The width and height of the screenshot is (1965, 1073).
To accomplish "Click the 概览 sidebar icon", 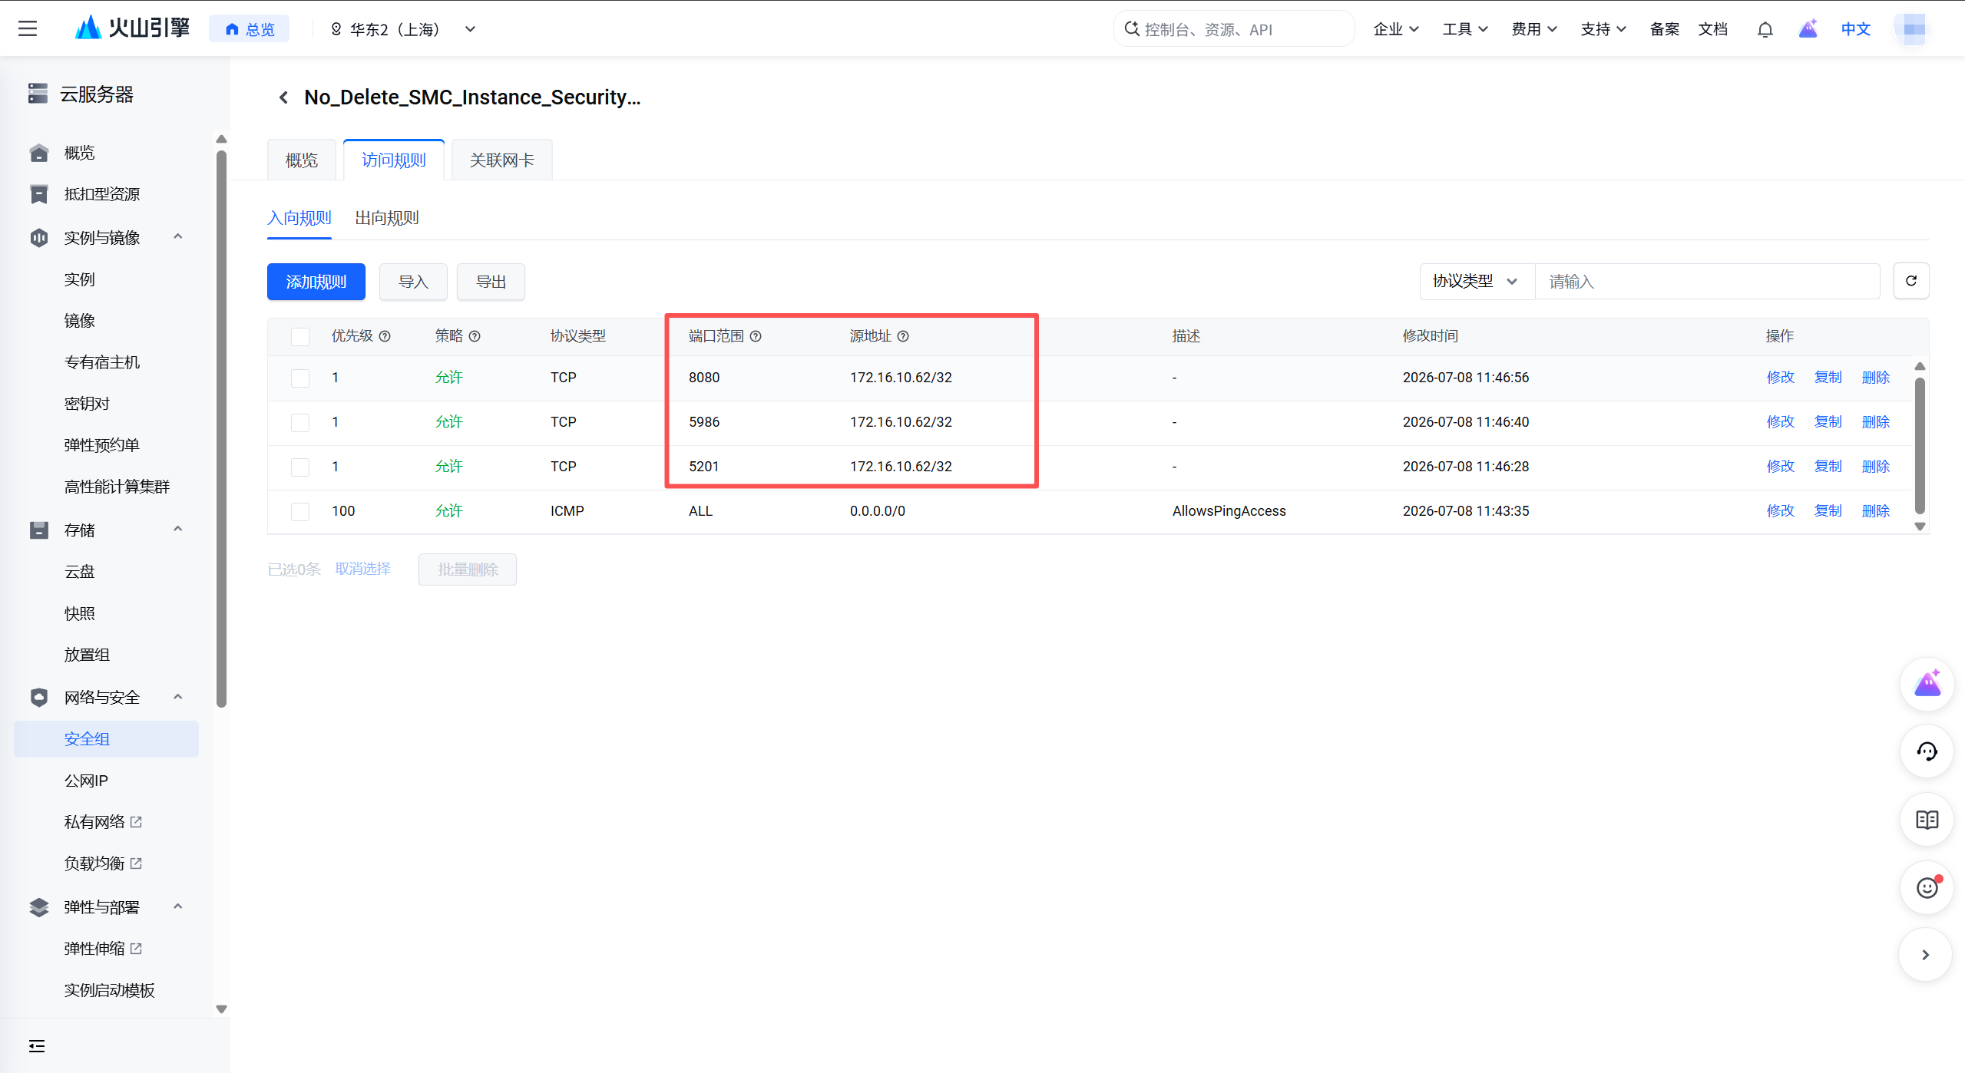I will 38,153.
